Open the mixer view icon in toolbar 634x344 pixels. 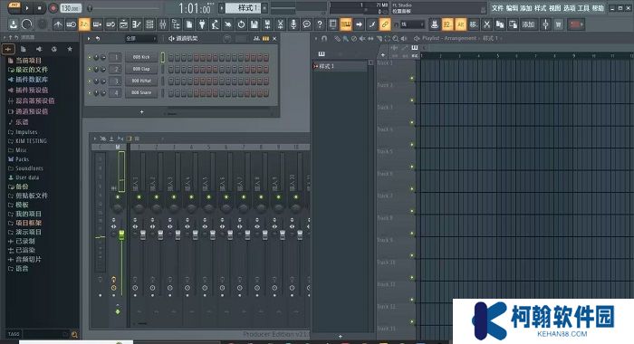pos(162,24)
